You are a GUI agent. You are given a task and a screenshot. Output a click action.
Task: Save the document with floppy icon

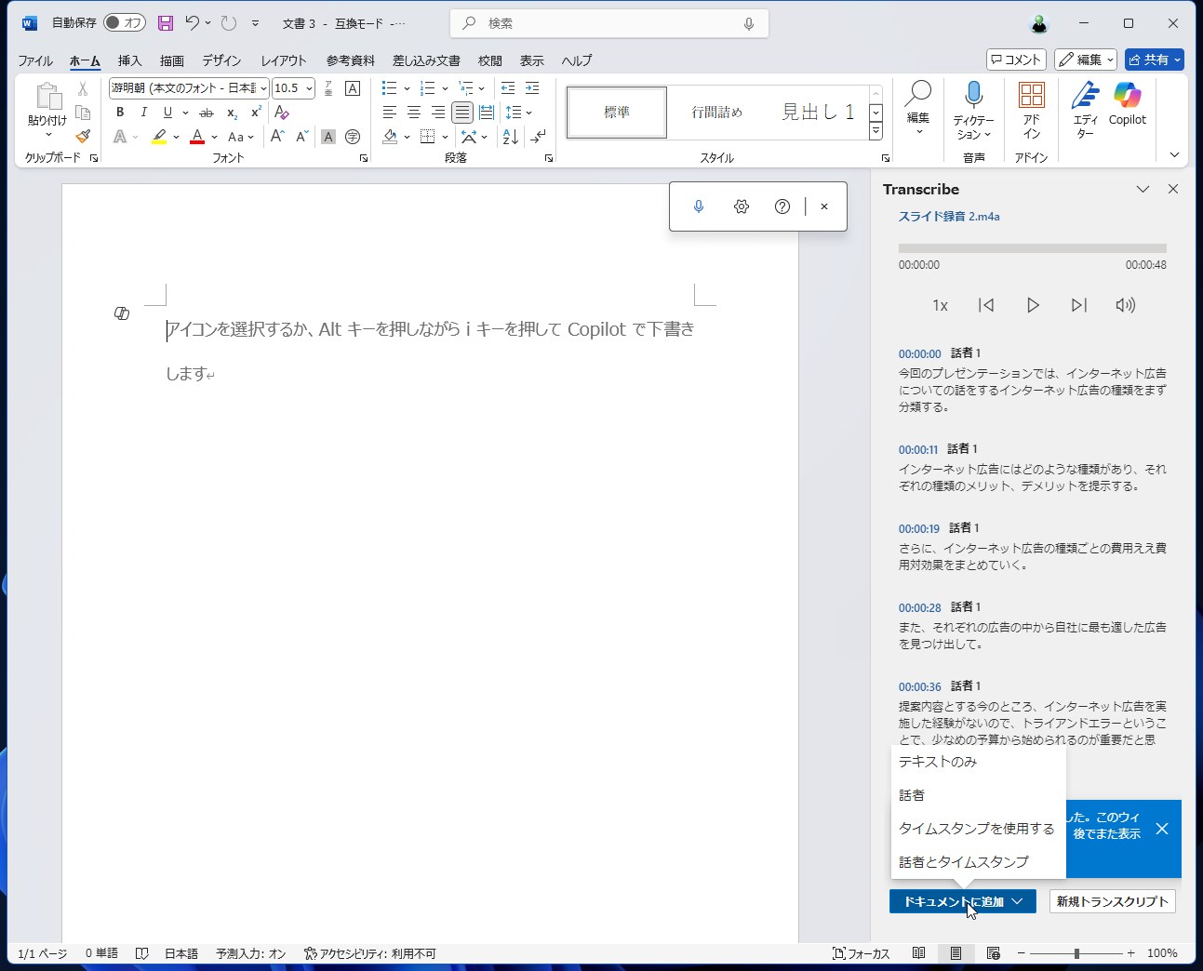coord(166,23)
